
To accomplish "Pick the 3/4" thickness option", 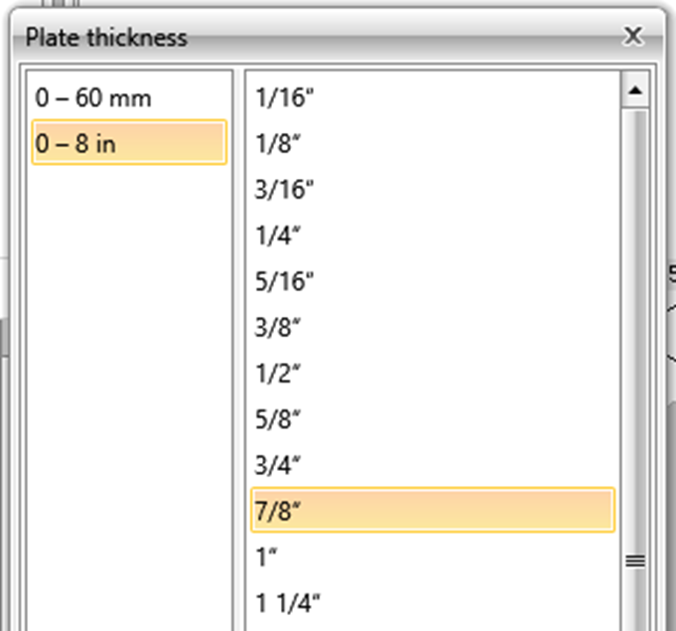I will (279, 463).
